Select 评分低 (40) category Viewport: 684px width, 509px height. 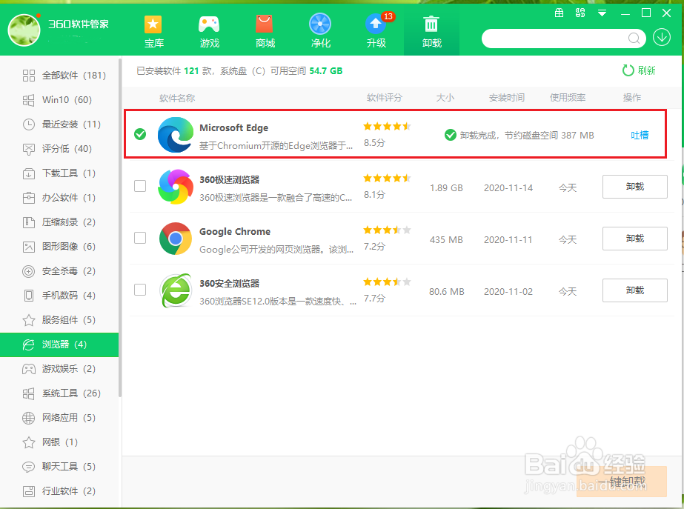(x=59, y=149)
